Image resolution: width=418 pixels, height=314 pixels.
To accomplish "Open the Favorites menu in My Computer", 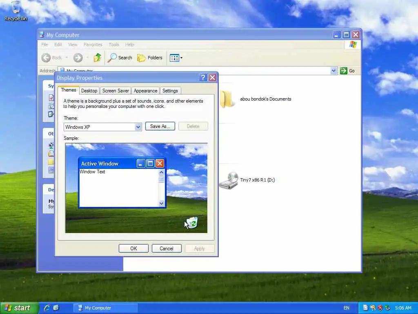I will tap(93, 45).
